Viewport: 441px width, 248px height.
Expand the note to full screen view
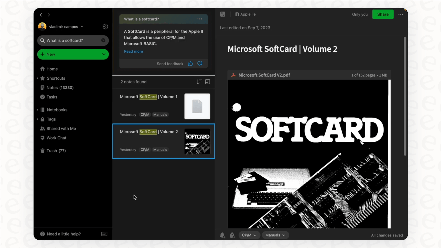[x=222, y=14]
